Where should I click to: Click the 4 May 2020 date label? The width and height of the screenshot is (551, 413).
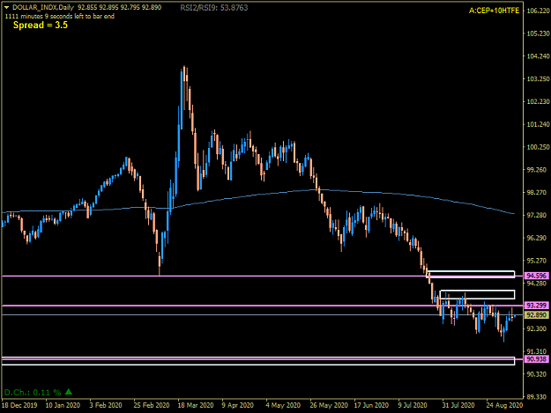[x=283, y=405]
